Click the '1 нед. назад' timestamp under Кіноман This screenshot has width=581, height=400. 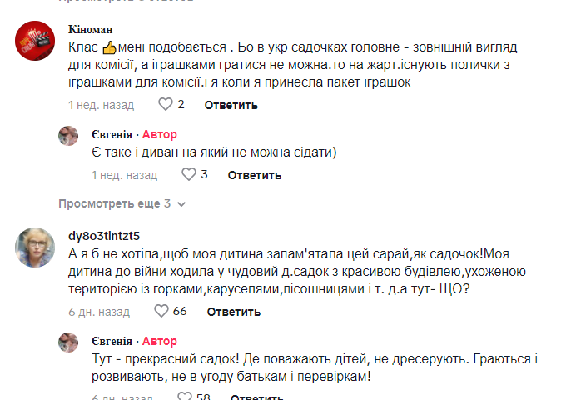(x=101, y=105)
